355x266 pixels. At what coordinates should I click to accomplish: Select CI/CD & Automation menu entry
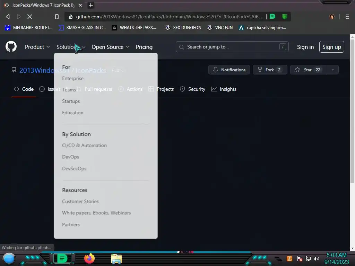click(x=84, y=145)
